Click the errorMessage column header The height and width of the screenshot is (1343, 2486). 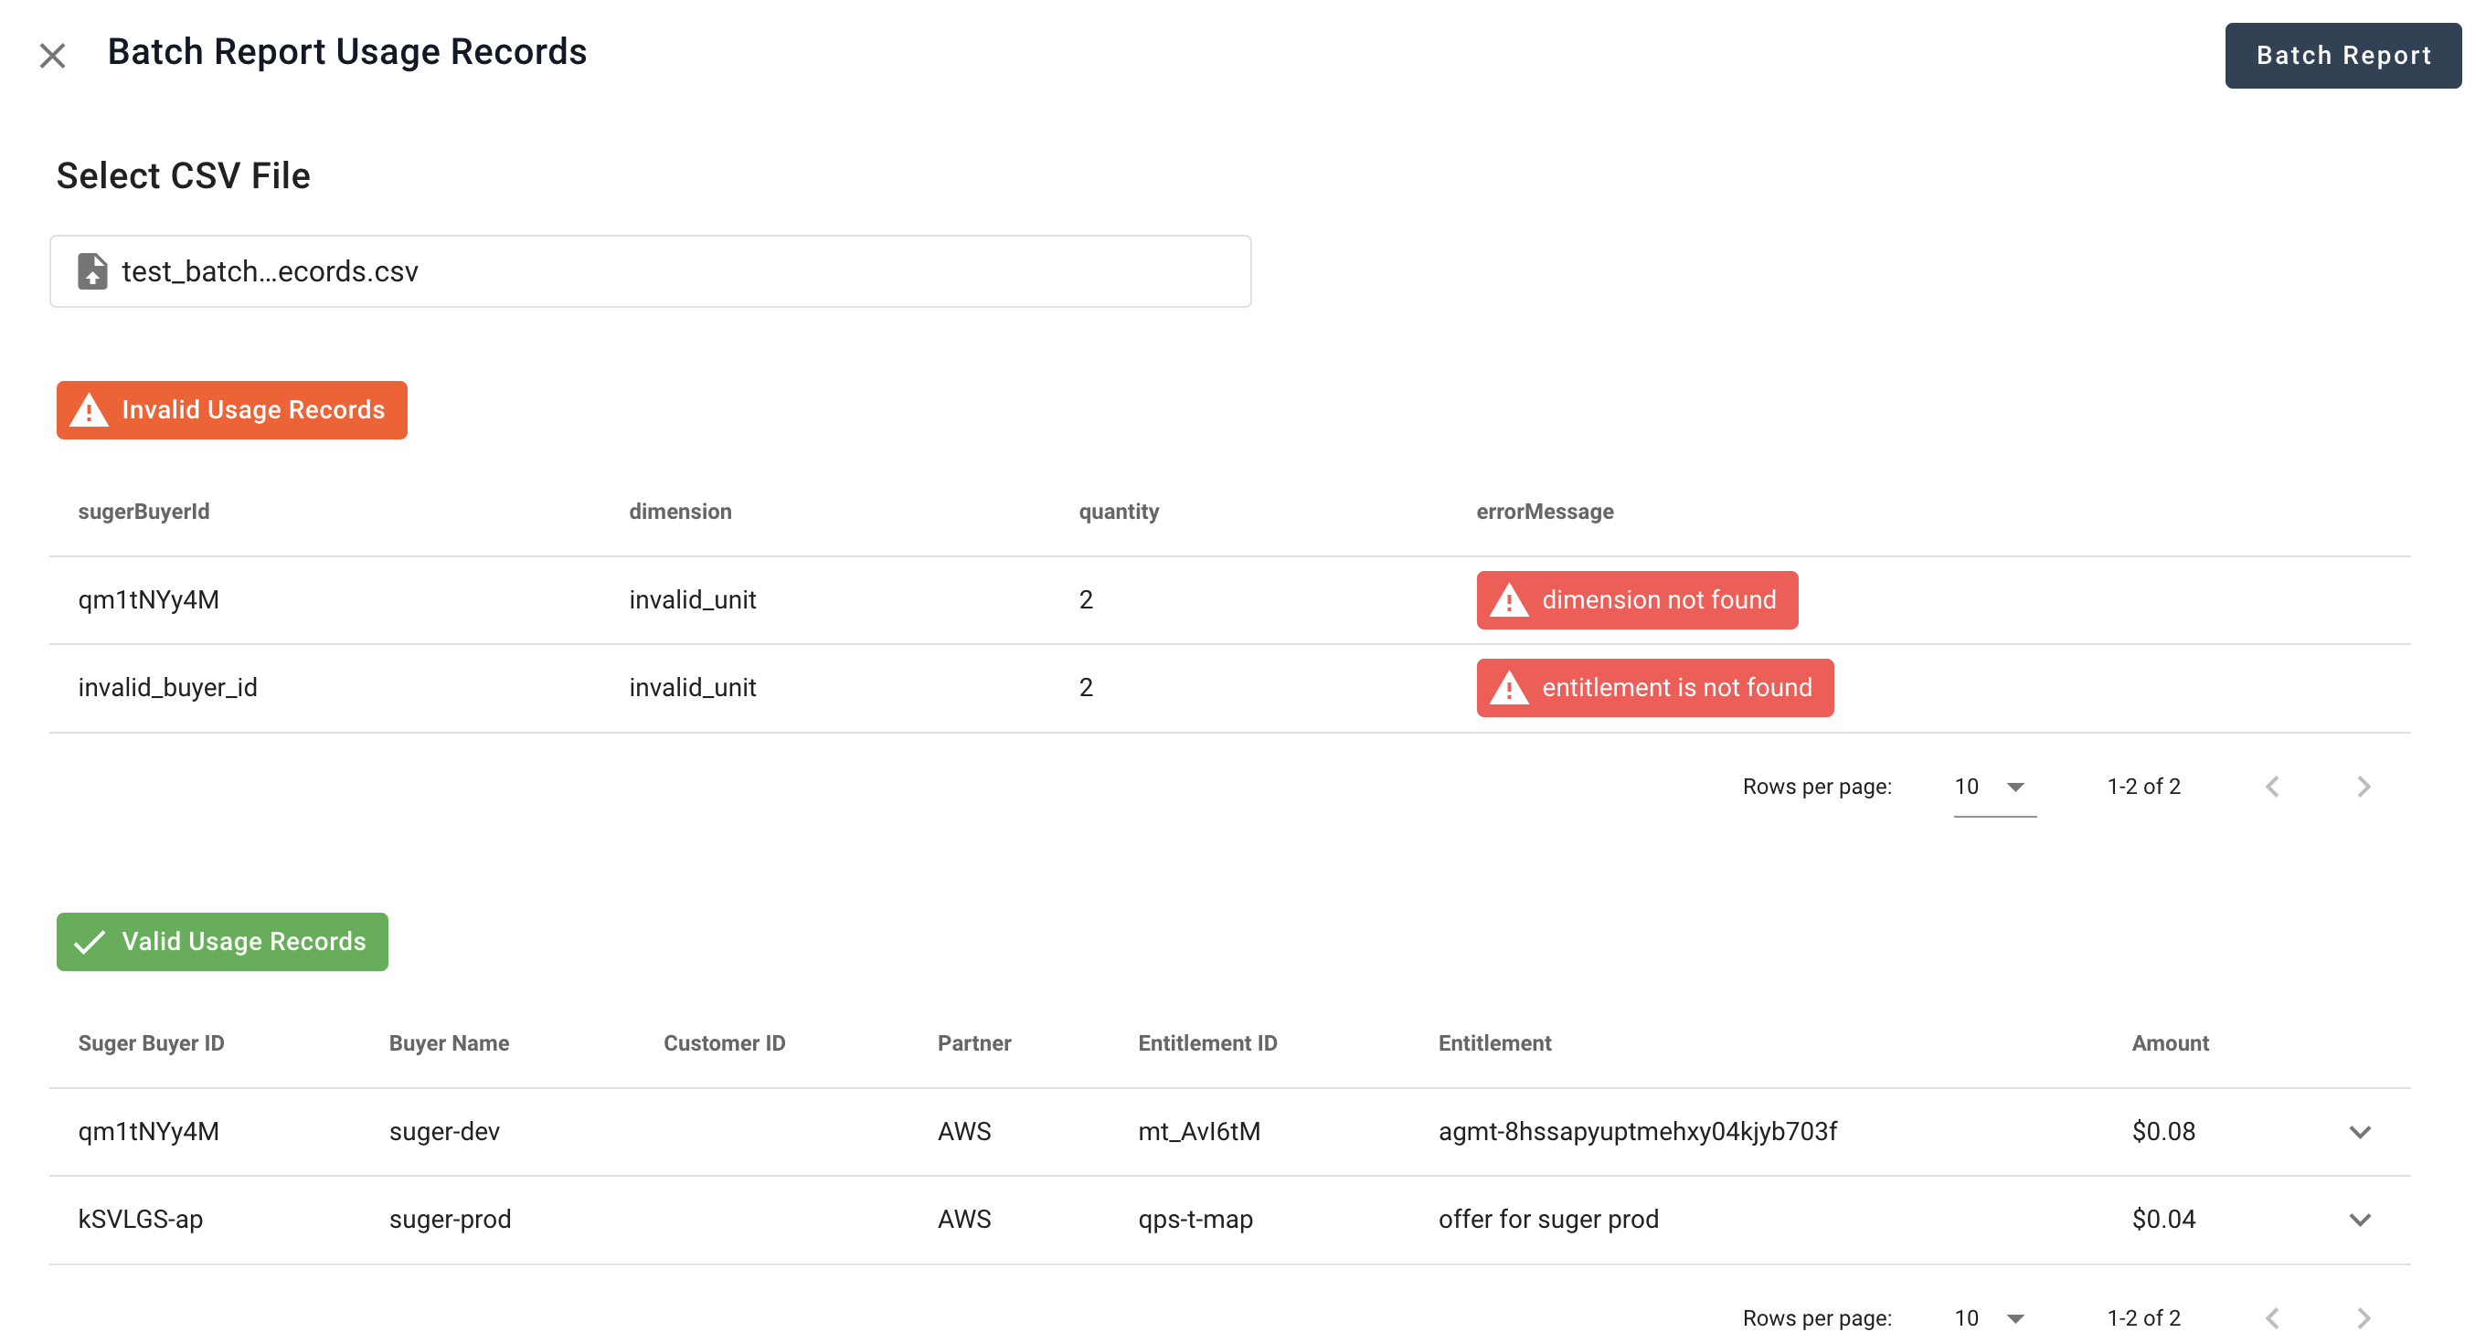tap(1544, 512)
